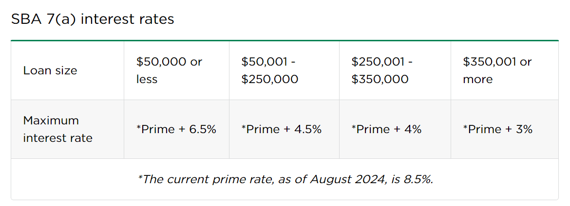This screenshot has height=206, width=570.
Task: Click the Maximum interest rate row label
Action: [x=58, y=129]
